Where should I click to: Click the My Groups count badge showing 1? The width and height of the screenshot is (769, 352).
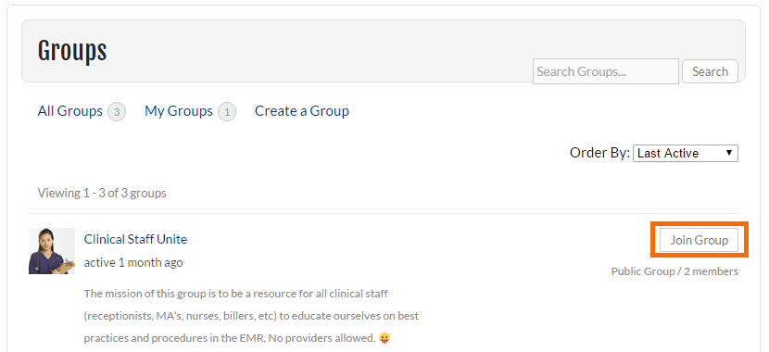[227, 112]
